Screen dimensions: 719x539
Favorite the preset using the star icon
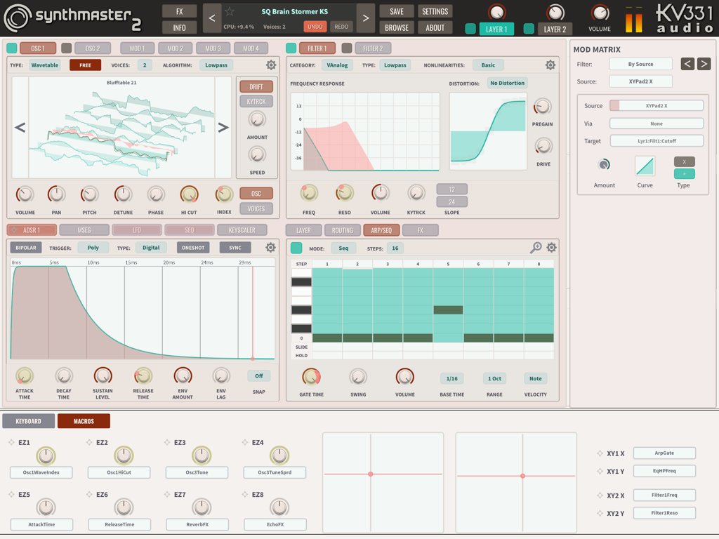(230, 11)
